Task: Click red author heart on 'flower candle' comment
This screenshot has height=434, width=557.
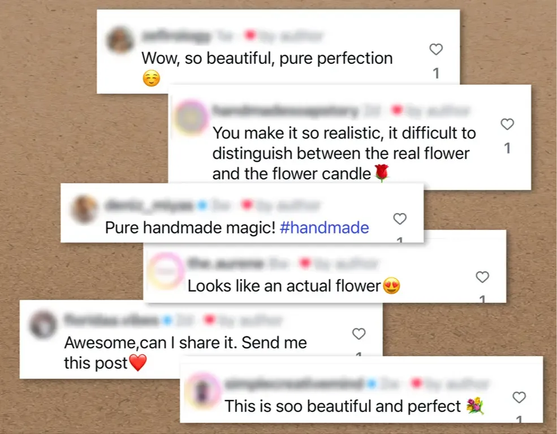Action: coord(396,110)
